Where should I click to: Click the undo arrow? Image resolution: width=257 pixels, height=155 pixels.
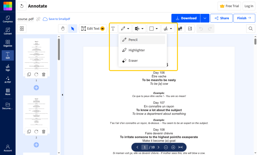[x=201, y=29]
